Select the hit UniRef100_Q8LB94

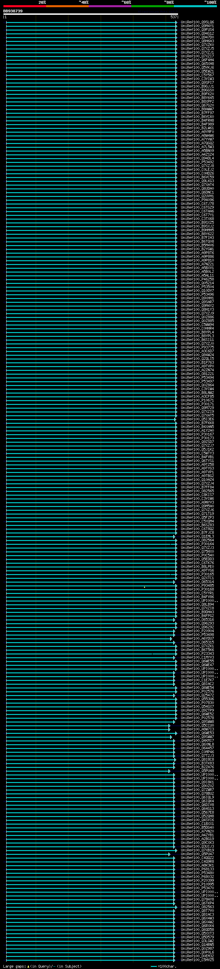(x=197, y=605)
